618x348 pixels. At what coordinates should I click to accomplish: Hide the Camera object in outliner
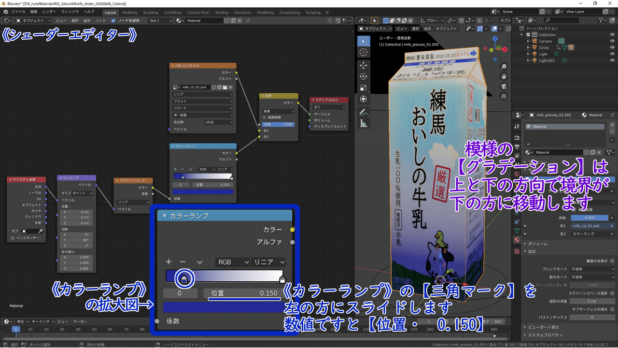[612, 41]
